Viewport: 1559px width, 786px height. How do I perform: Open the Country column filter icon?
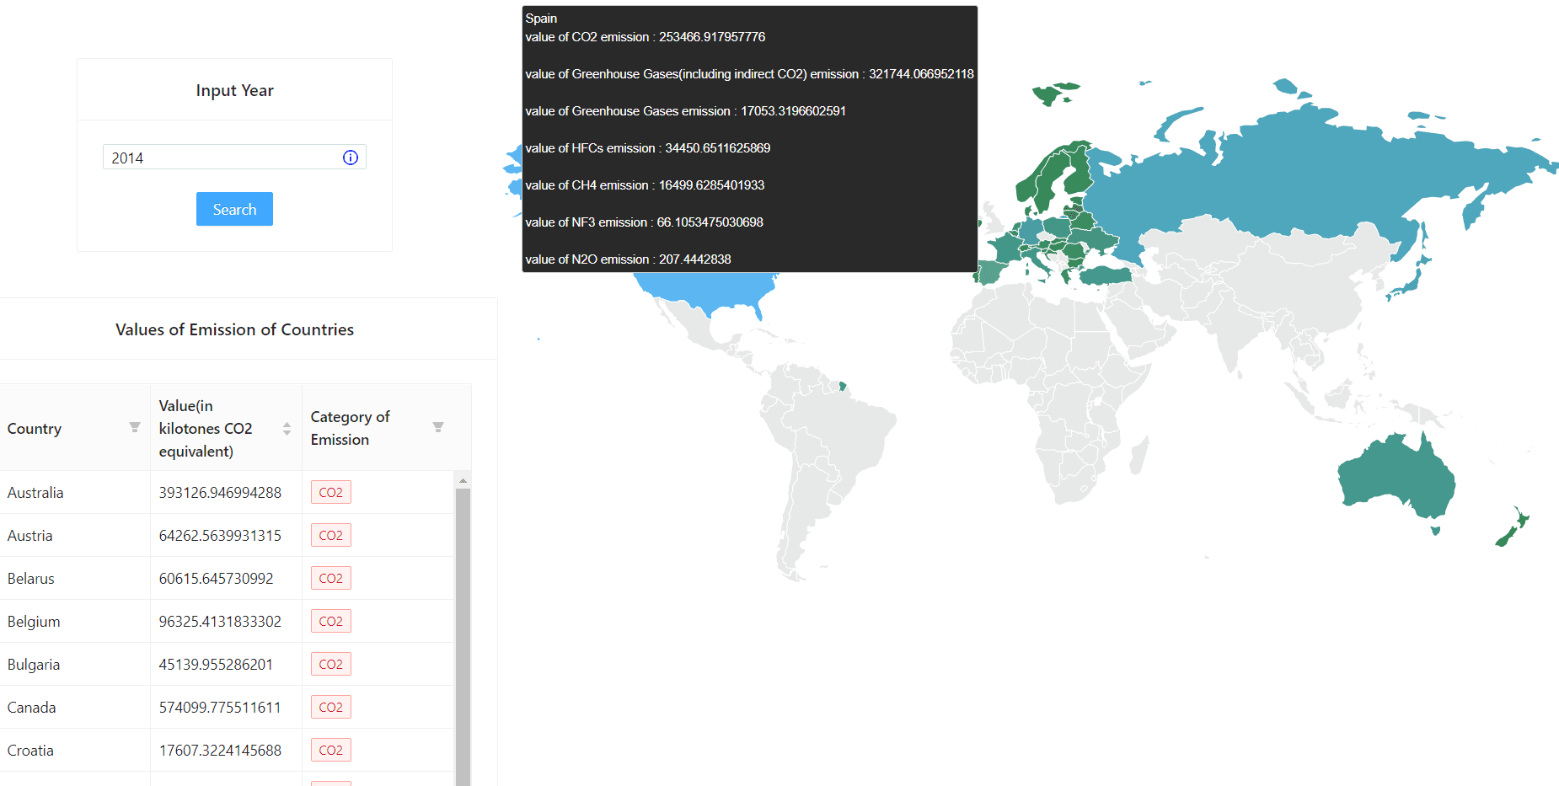pos(135,427)
